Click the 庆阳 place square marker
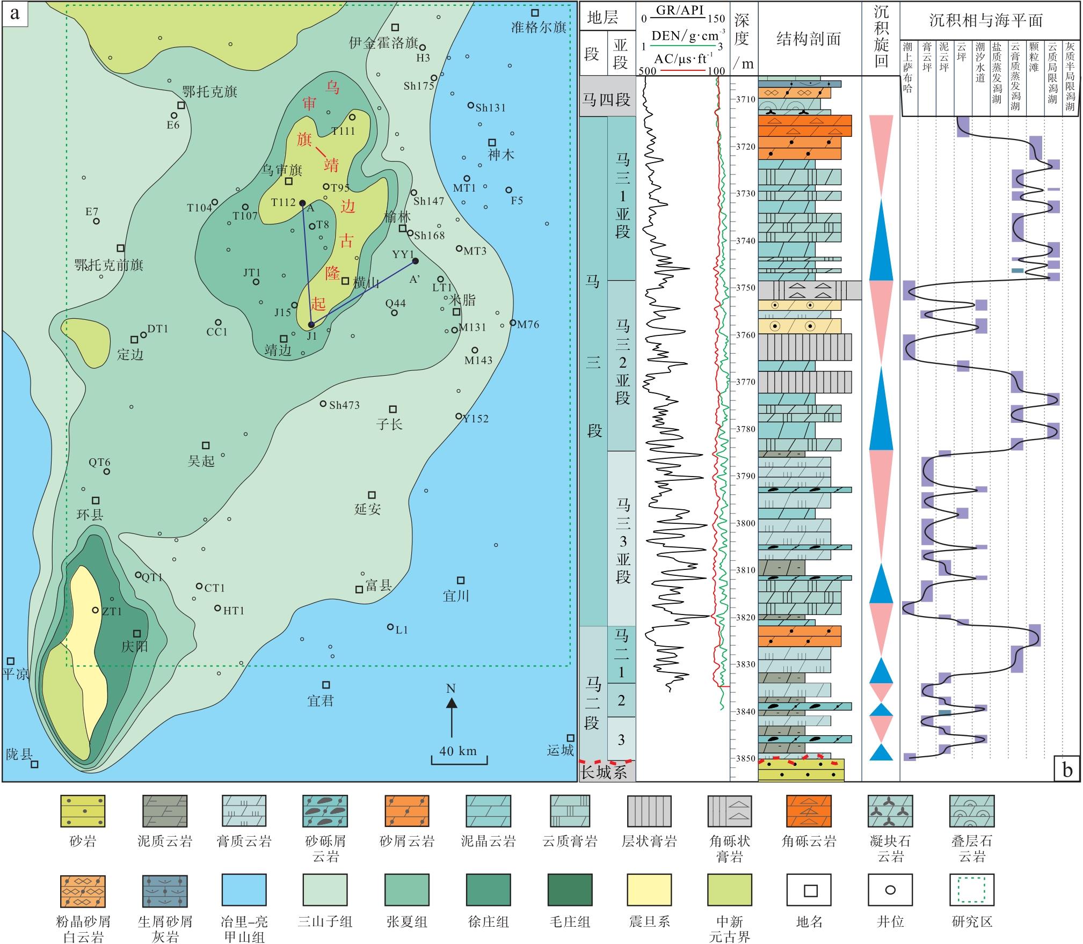 (137, 633)
